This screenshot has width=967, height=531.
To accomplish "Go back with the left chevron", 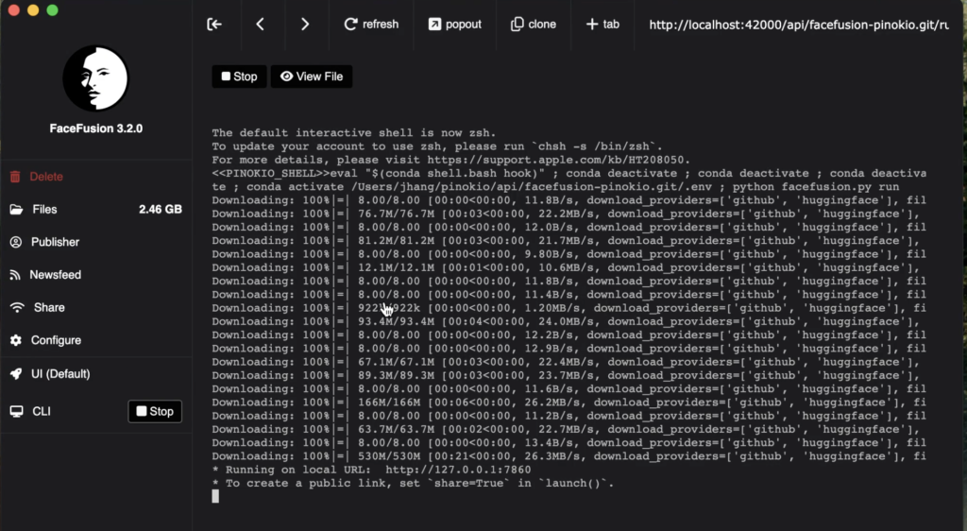I will click(261, 24).
